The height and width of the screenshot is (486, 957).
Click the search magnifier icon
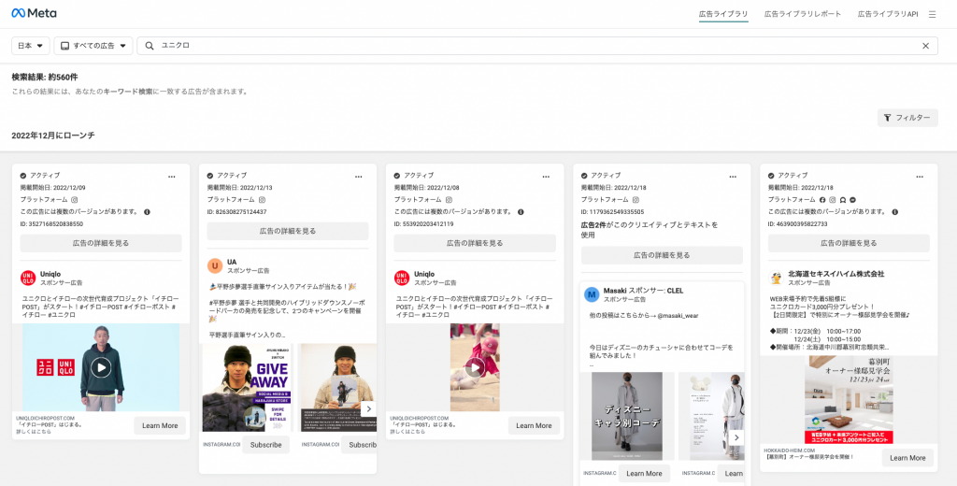tap(149, 46)
